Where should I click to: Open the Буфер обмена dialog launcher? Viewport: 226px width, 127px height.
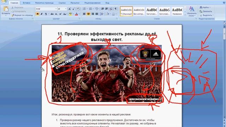[33, 19]
